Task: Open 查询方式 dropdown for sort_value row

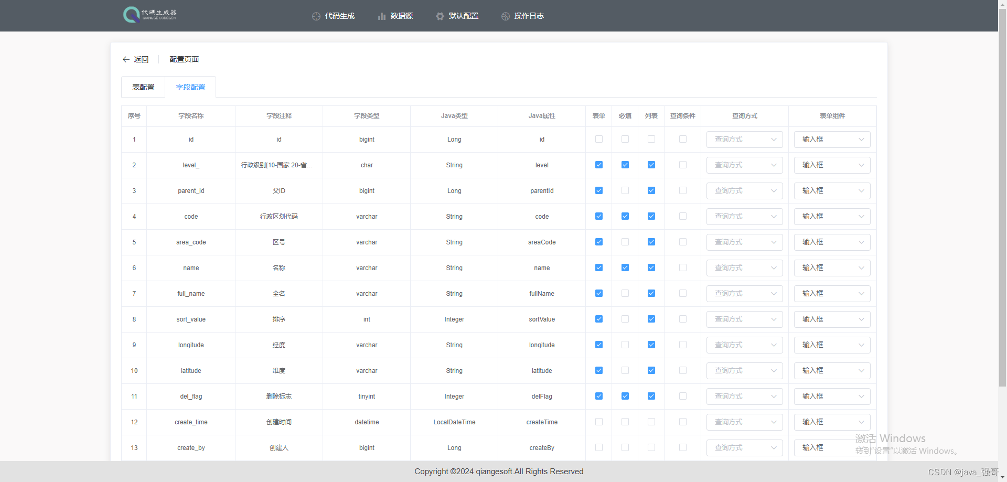Action: tap(745, 319)
